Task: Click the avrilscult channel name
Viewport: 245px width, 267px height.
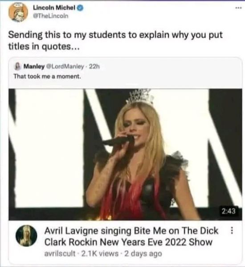Action: (x=60, y=254)
